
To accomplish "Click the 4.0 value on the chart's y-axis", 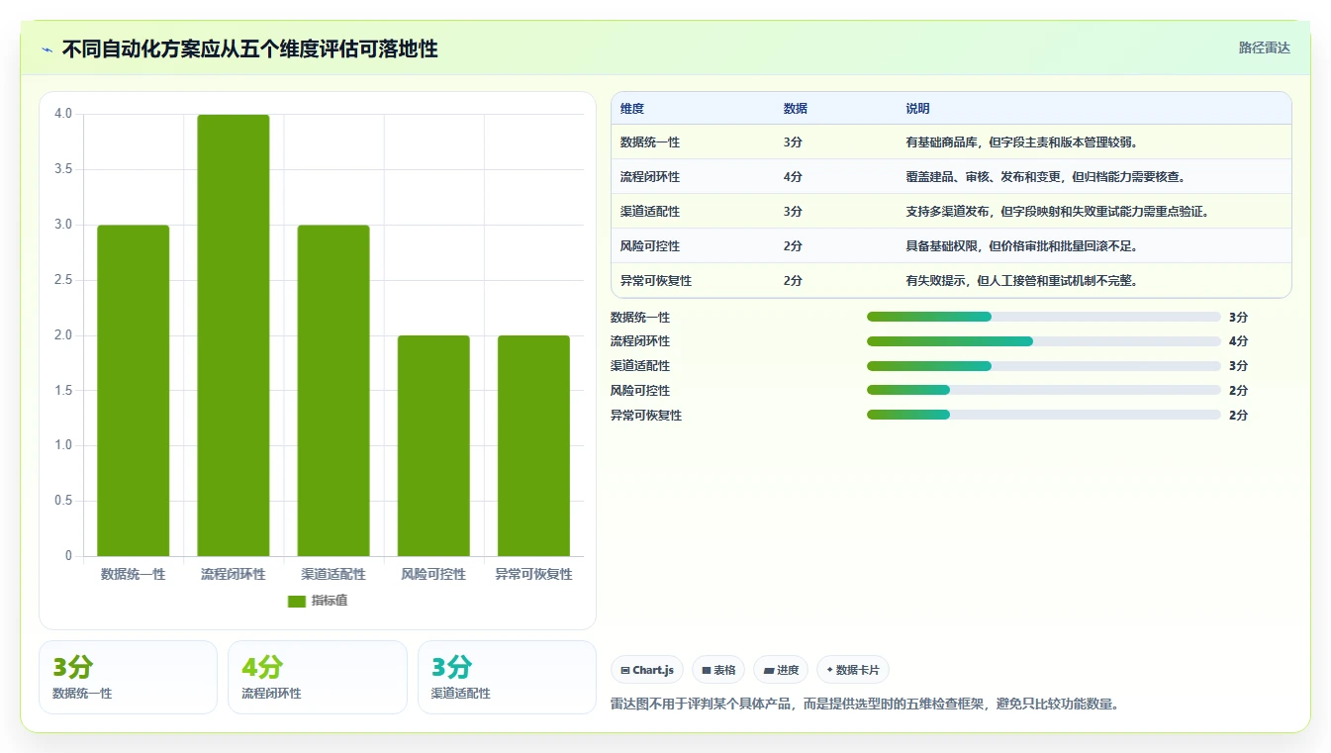I will tap(63, 114).
